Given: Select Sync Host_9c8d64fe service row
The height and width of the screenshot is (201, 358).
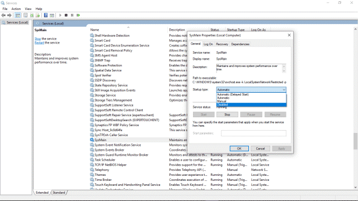Looking at the screenshot, I should pos(109,130).
